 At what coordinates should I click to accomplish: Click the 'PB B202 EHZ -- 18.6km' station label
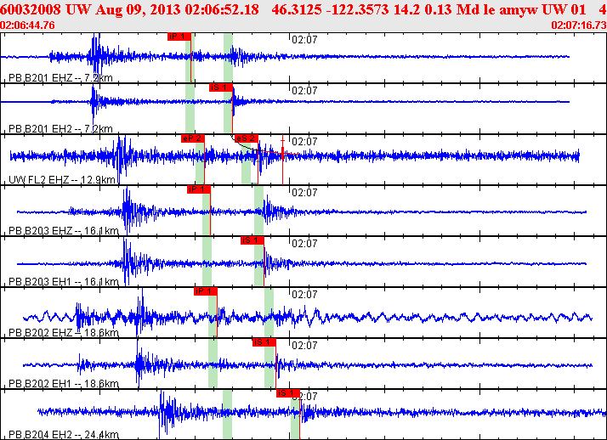[64, 332]
